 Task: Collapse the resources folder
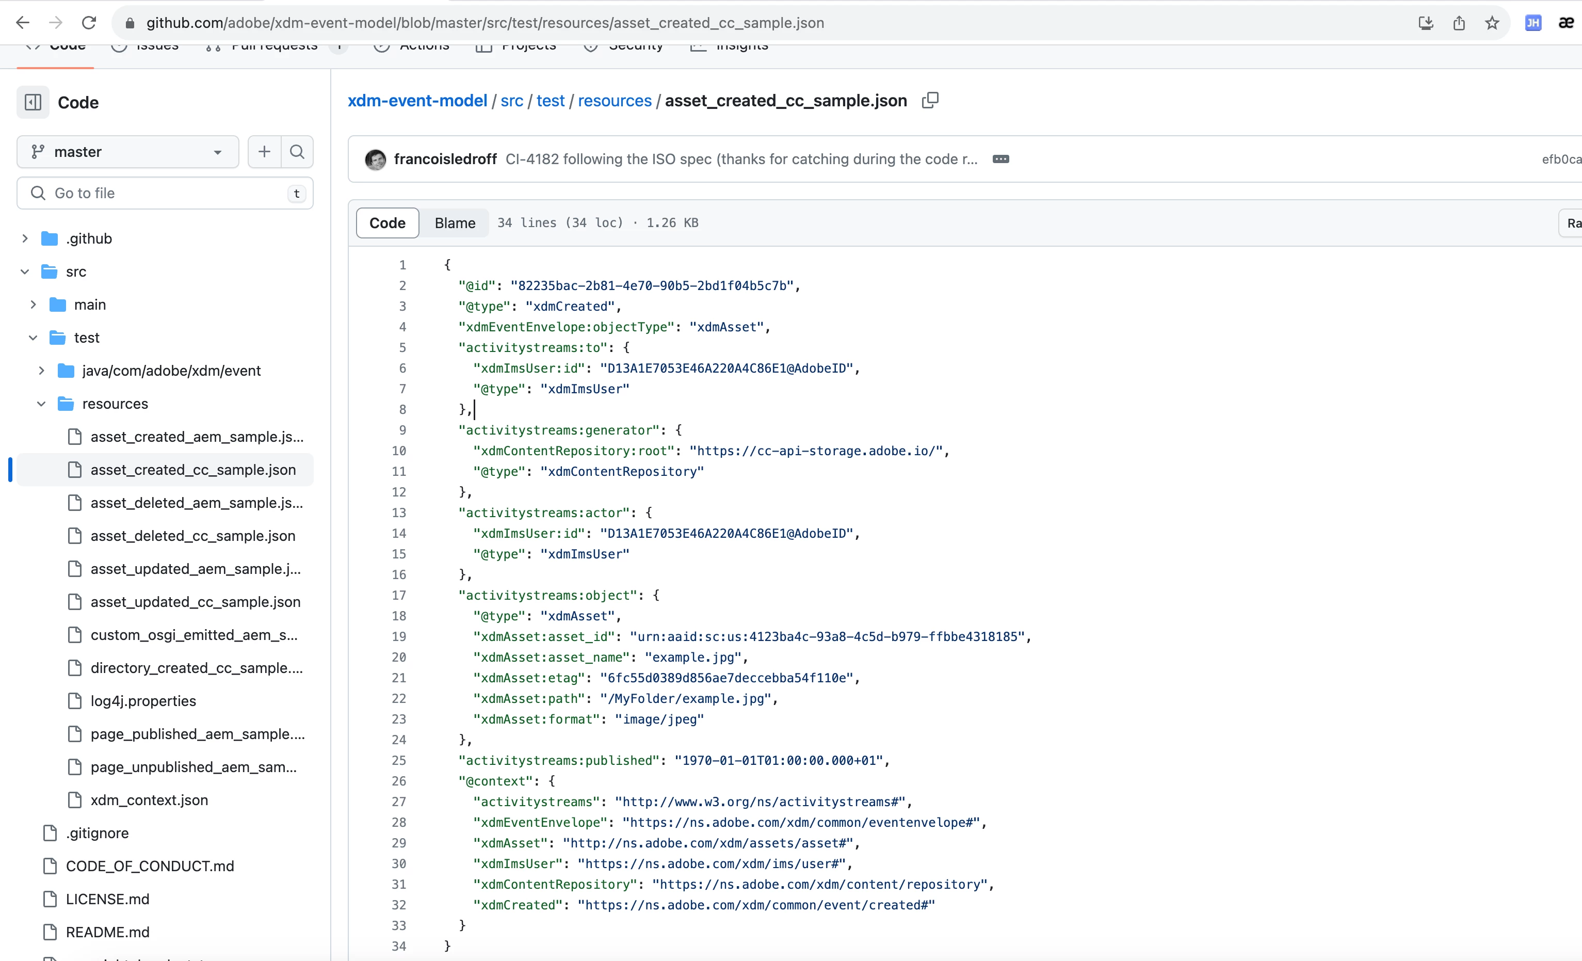(x=41, y=404)
